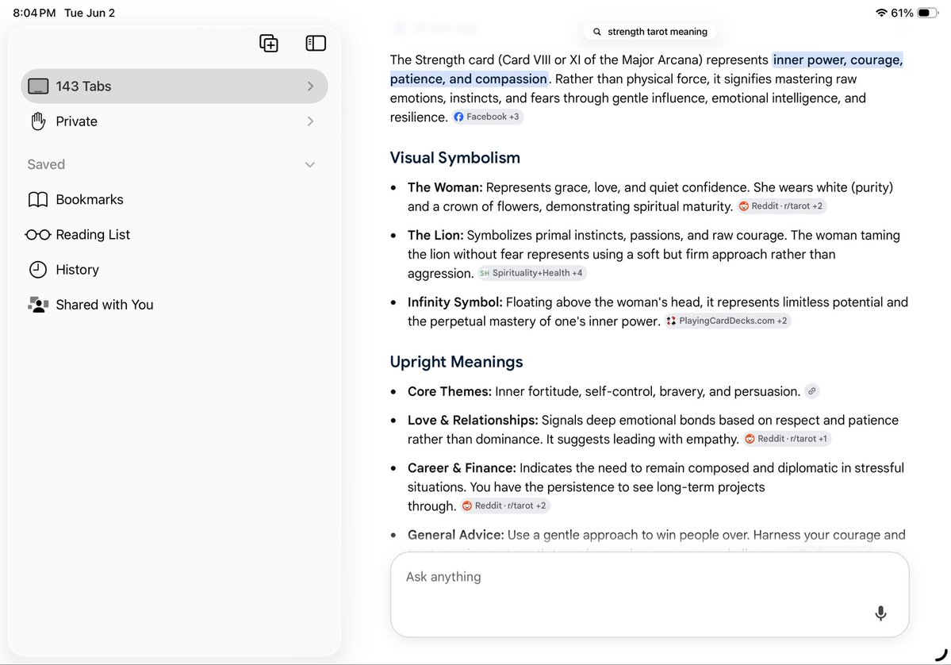Open PlayingCardDecks.com +2 source chip
The height and width of the screenshot is (665, 951).
[x=727, y=321]
